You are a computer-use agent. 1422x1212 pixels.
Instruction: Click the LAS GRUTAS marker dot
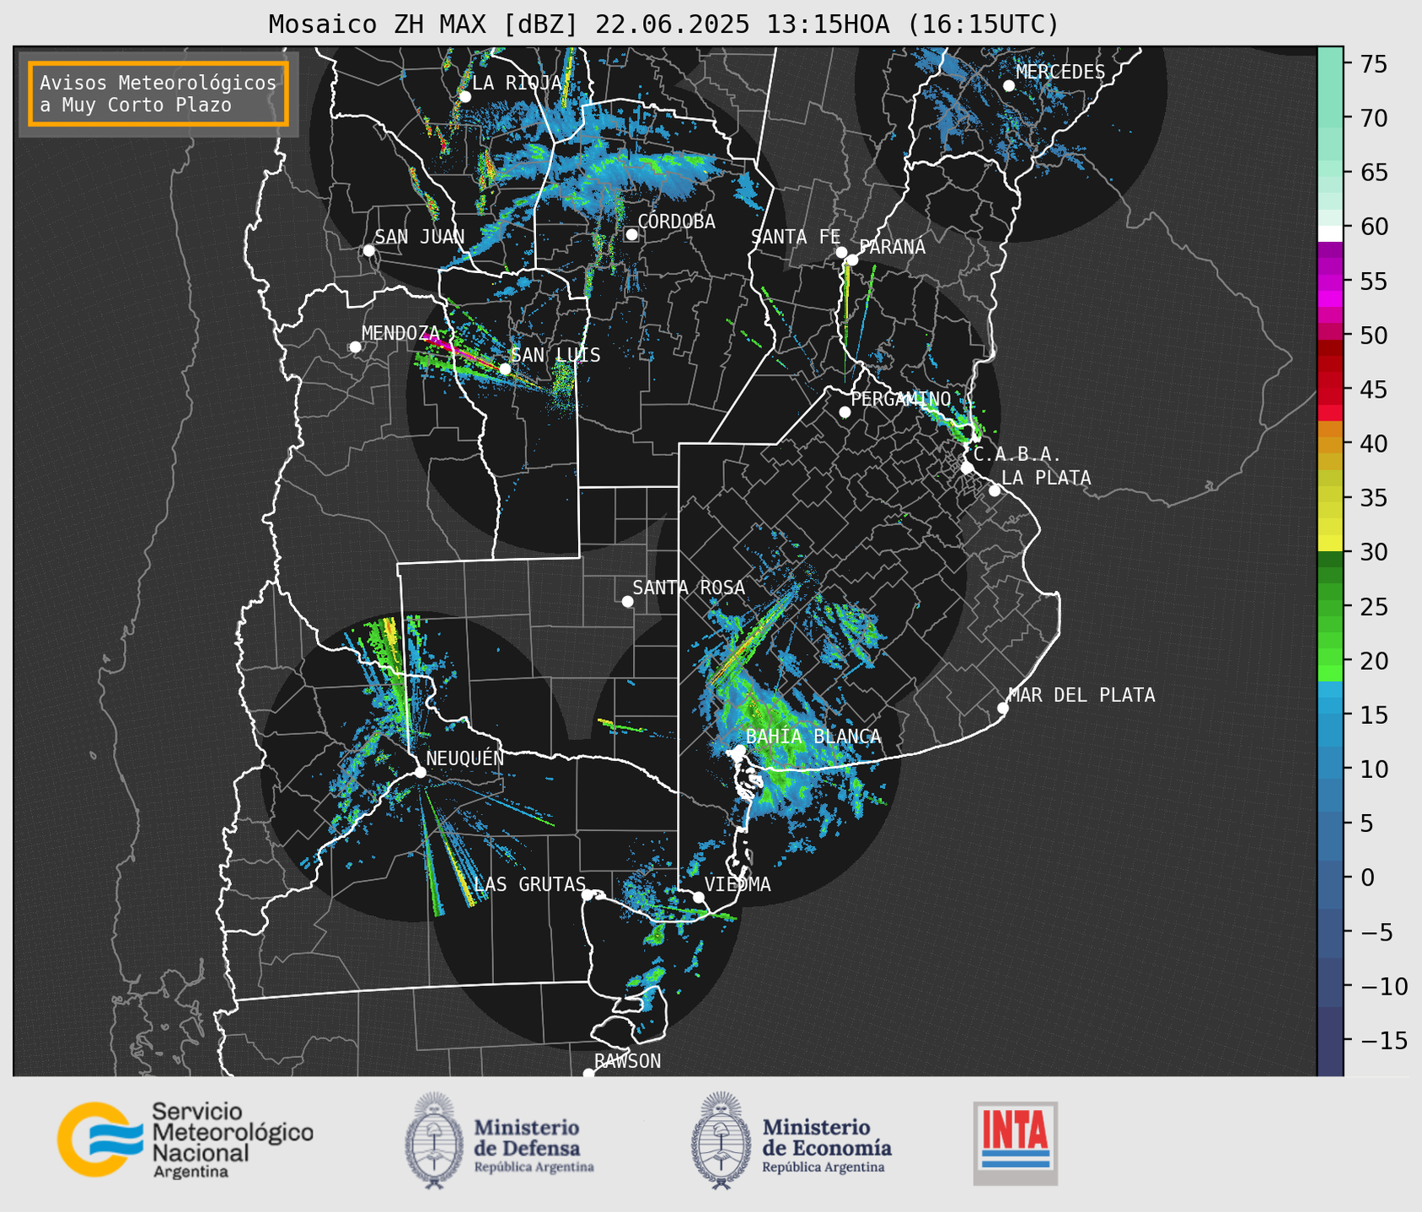[x=588, y=894]
